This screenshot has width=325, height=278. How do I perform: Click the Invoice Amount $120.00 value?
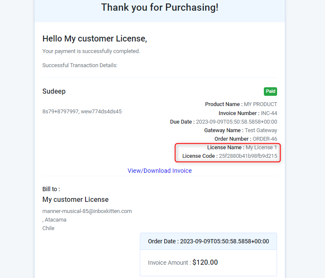[205, 262]
